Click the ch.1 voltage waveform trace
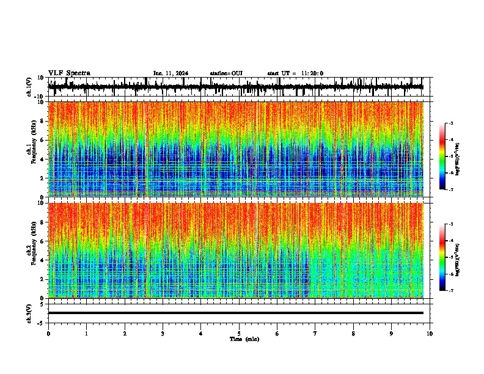Image resolution: width=484 pixels, height=374 pixels. pos(235,87)
